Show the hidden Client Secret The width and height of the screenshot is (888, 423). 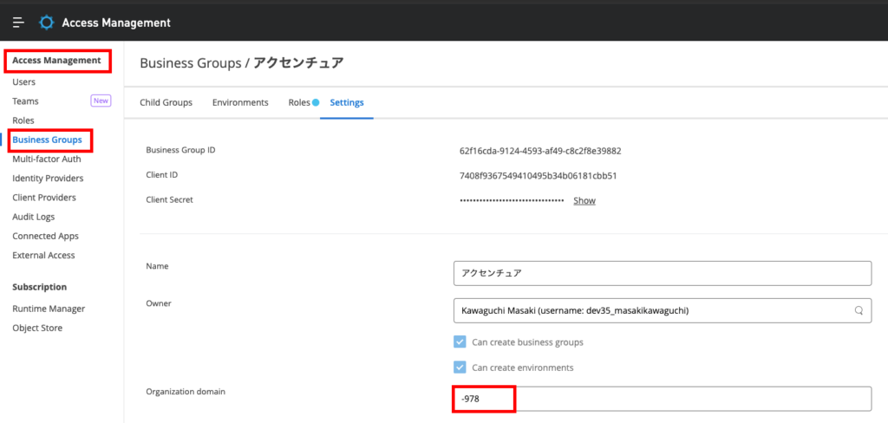click(584, 200)
